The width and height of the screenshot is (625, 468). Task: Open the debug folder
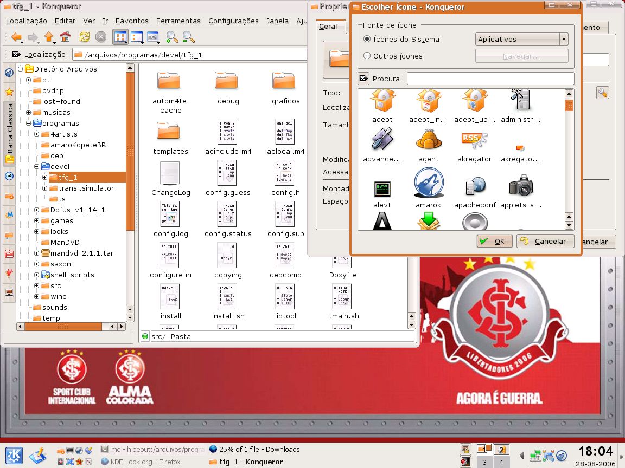228,88
